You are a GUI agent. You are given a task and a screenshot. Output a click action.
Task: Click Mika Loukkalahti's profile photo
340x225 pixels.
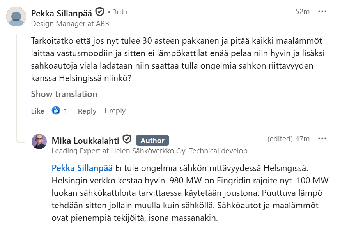pos(39,141)
